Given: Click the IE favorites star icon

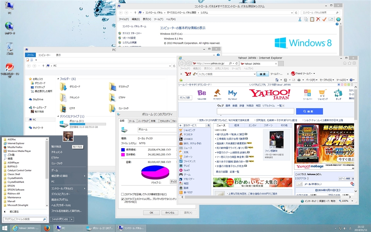Looking at the screenshot, I should pyautogui.click(x=350, y=63).
